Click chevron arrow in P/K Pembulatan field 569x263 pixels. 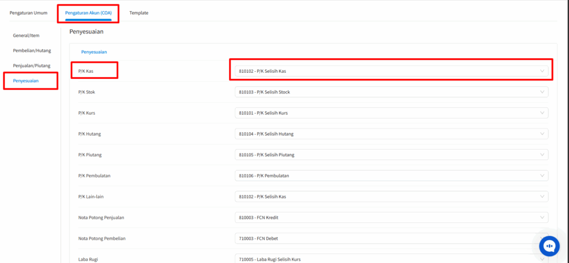[x=542, y=176]
